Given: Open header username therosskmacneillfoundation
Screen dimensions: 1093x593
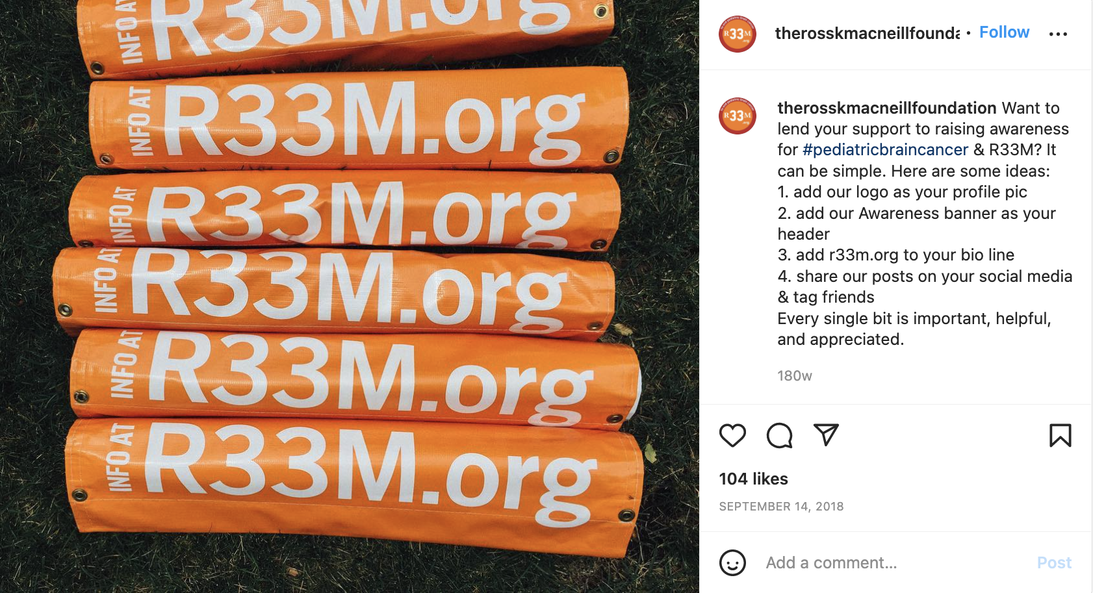Looking at the screenshot, I should click(867, 33).
